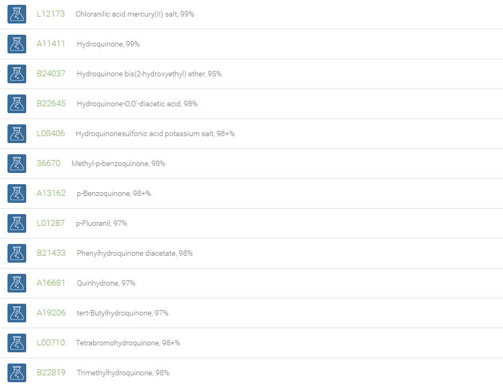
Task: Click the flask icon beside L12173
Action: coord(17,14)
